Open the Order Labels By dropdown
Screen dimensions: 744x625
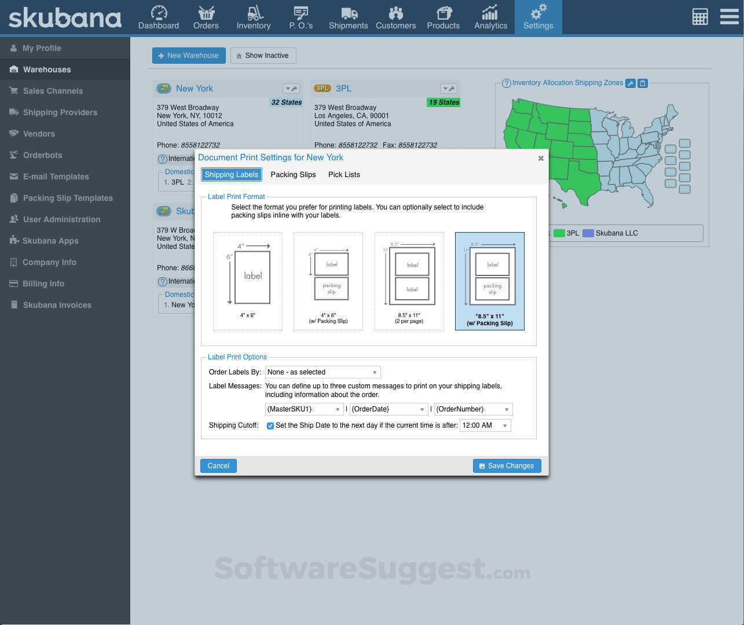click(x=322, y=372)
